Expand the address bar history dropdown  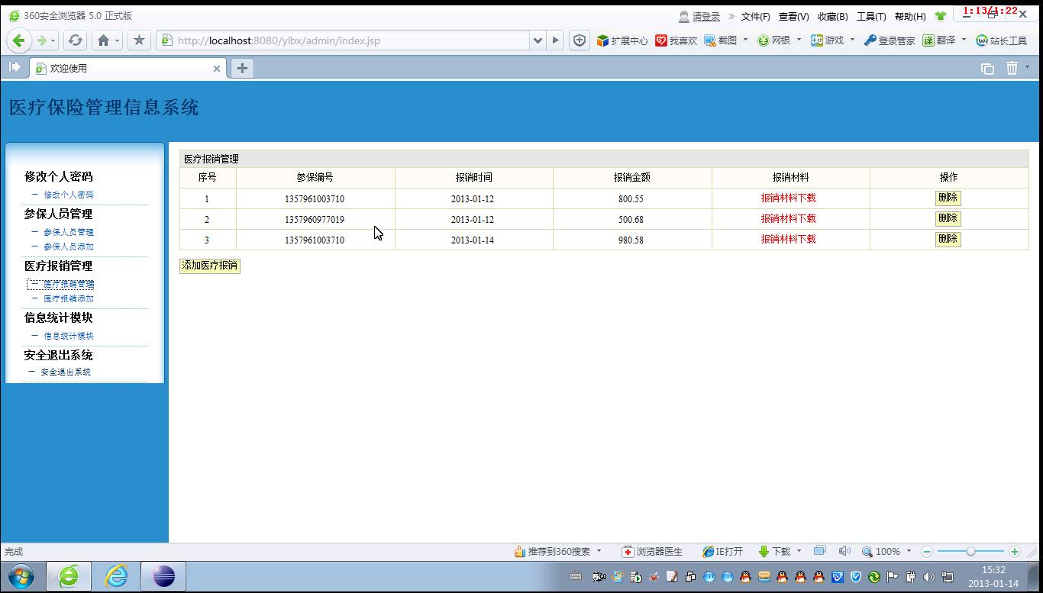click(x=538, y=40)
